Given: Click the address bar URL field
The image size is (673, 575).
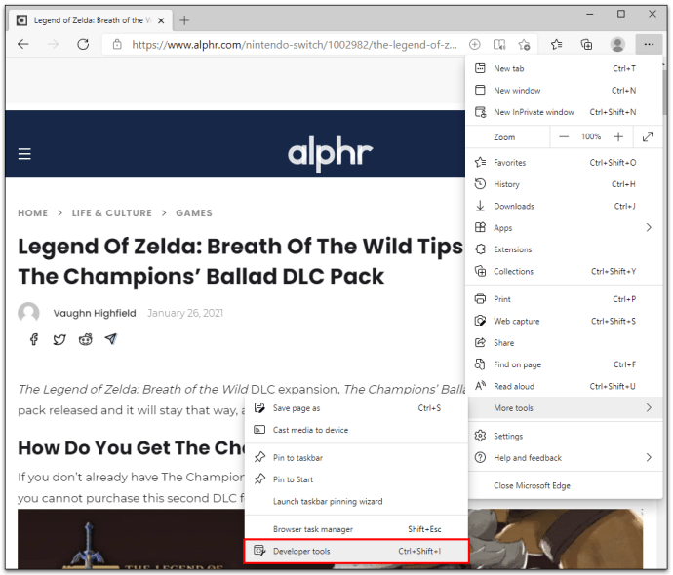Looking at the screenshot, I should click(294, 45).
